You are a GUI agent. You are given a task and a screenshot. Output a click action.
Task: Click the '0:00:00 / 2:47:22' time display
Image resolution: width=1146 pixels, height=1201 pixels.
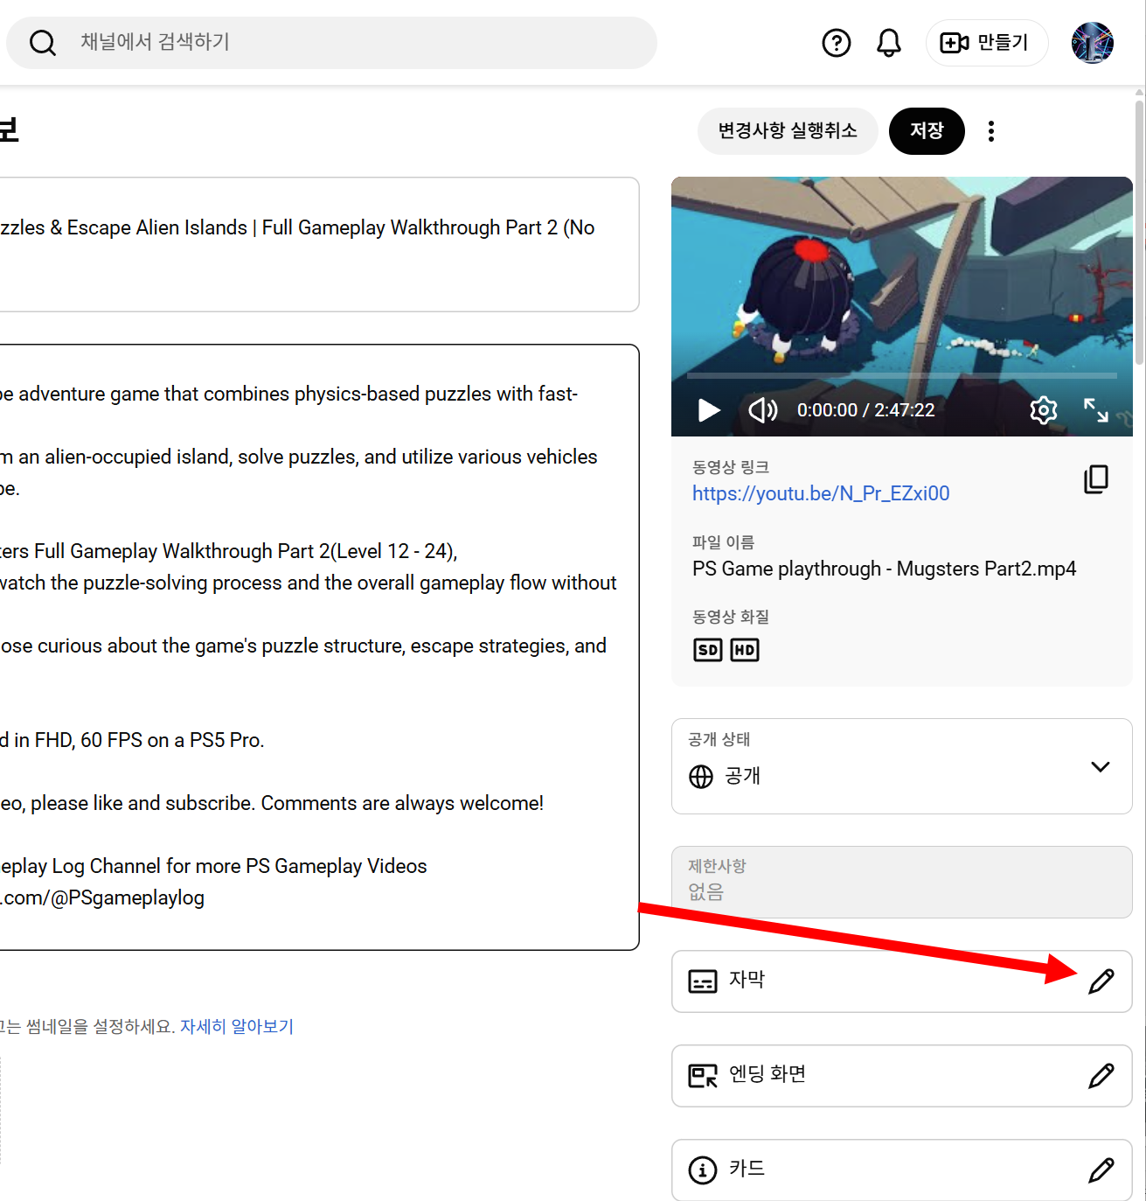[x=865, y=410]
